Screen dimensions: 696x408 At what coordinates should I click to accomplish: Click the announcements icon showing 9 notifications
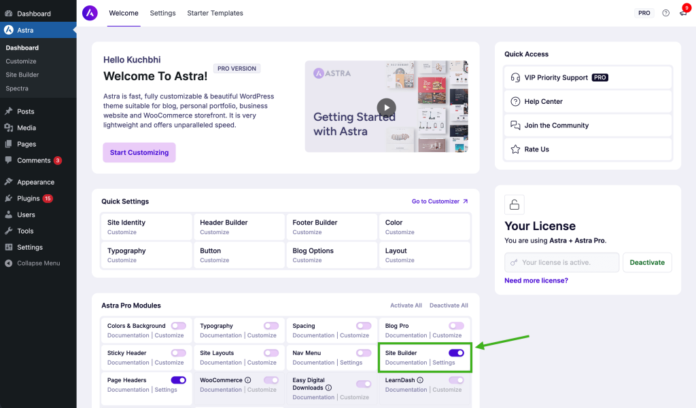[x=682, y=13]
